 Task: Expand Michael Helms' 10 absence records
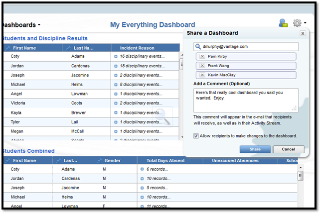(x=142, y=197)
